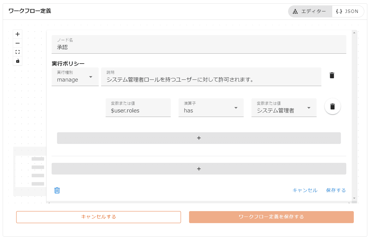Image resolution: width=370 pixels, height=239 pixels.
Task: Delete the $user.roles condition with round trash
Action: tap(332, 106)
